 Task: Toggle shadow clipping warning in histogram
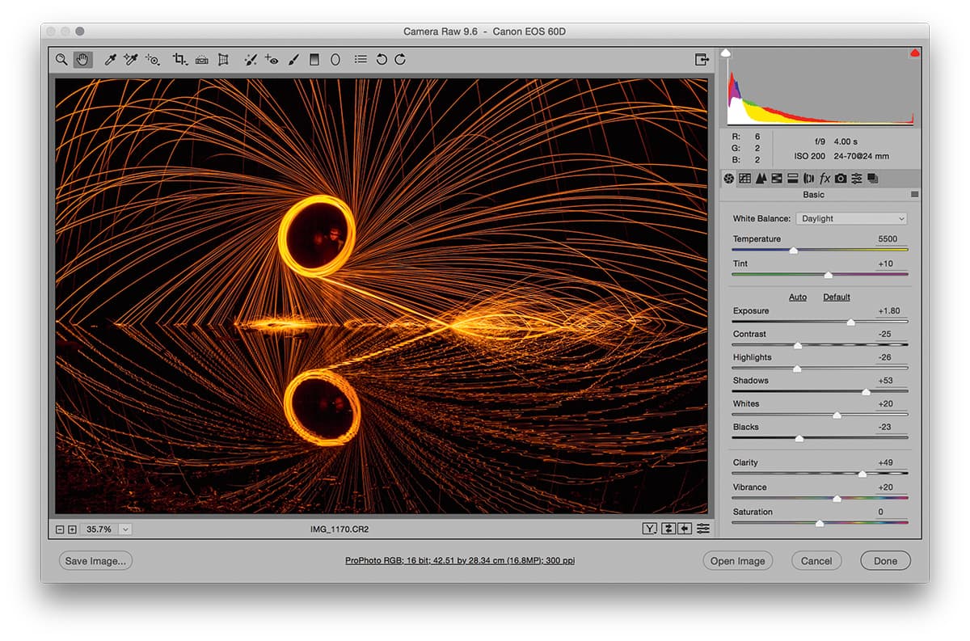click(x=726, y=53)
